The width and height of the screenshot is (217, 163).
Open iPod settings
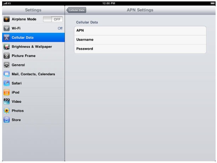coord(33,92)
